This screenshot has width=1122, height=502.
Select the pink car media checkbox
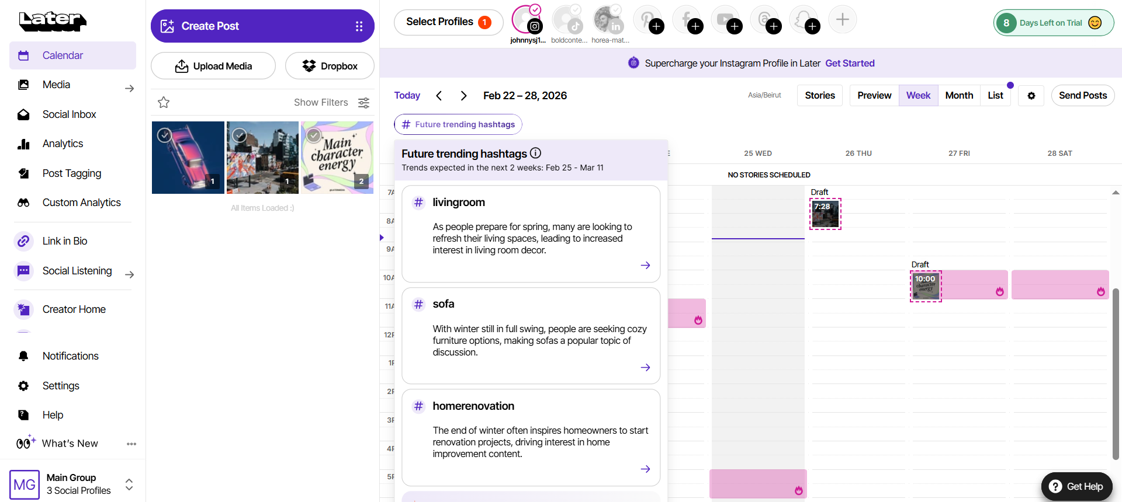tap(165, 135)
